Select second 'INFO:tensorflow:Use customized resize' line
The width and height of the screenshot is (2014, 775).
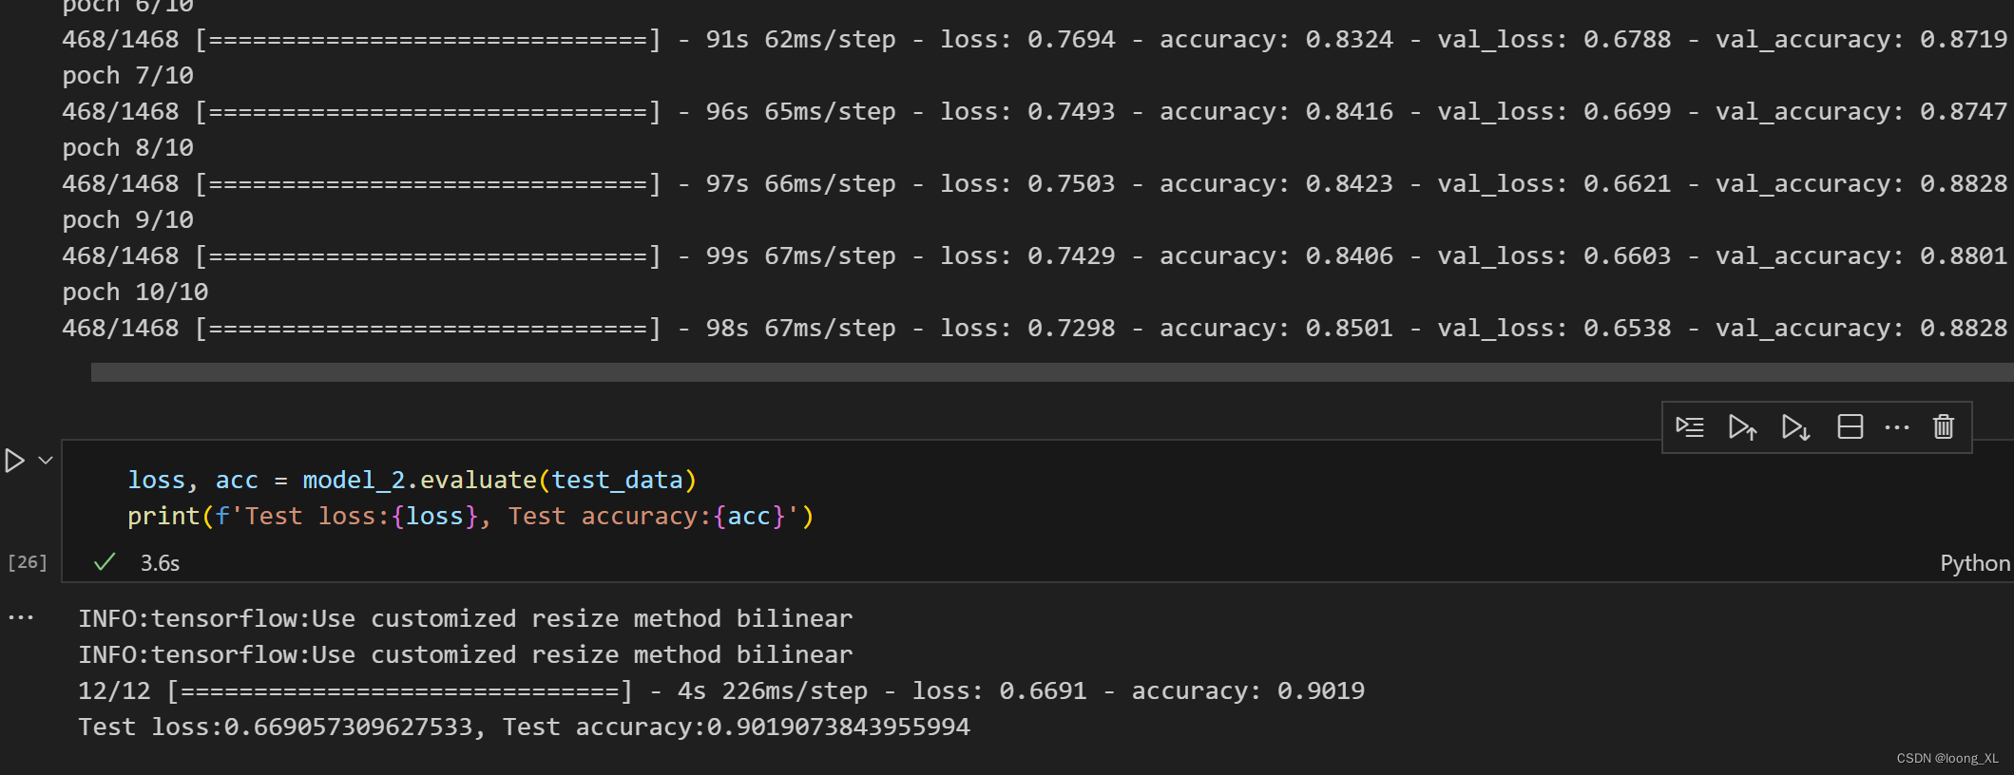[466, 654]
